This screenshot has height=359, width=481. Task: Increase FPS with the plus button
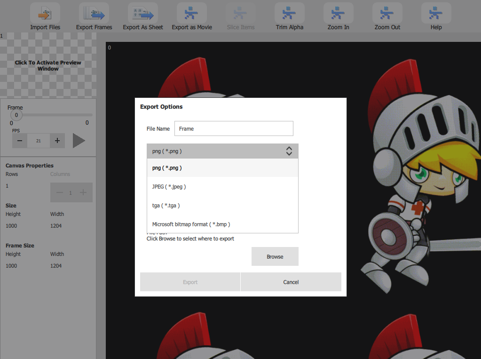coord(57,141)
